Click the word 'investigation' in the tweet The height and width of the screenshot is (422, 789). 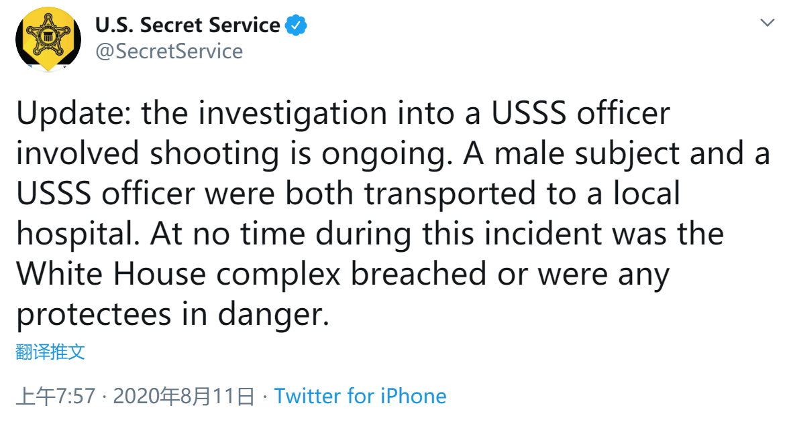point(293,114)
